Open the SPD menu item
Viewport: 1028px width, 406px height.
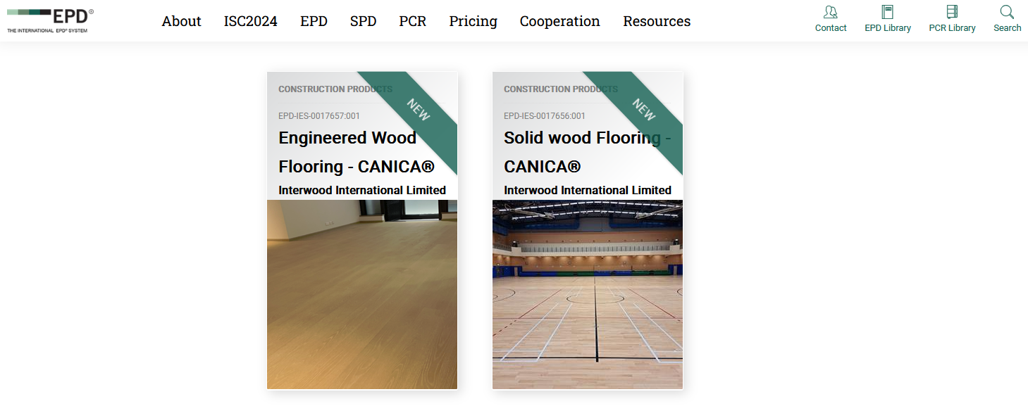click(363, 21)
